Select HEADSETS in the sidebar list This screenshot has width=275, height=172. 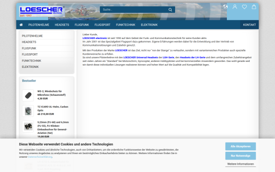click(46, 42)
